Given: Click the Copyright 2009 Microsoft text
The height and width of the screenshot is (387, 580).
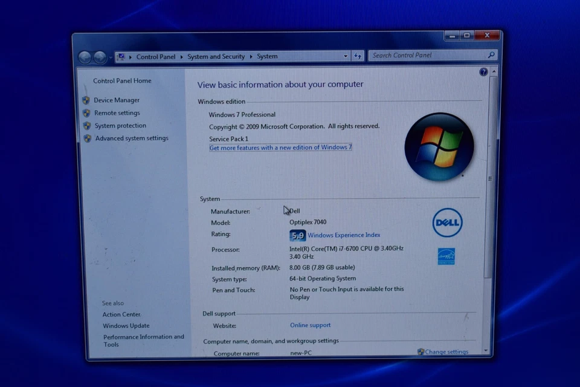Looking at the screenshot, I should 294,126.
